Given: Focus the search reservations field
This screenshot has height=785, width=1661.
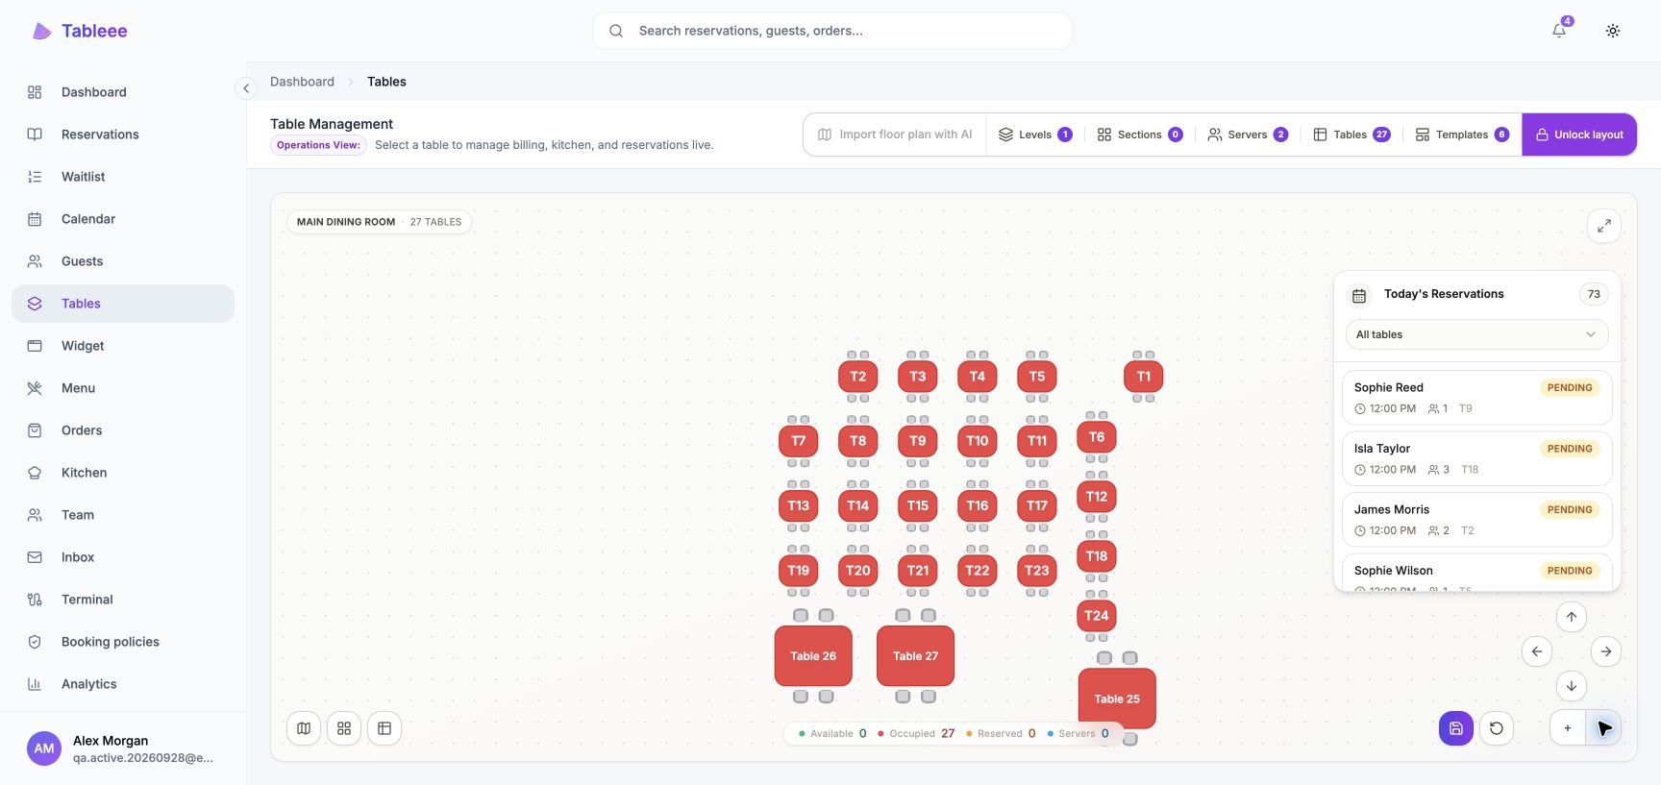Looking at the screenshot, I should pyautogui.click(x=832, y=31).
